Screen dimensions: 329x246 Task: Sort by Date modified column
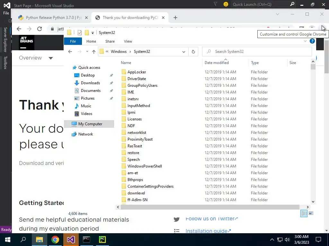click(217, 62)
